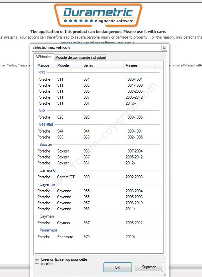This screenshot has height=277, width=202.
Task: Sort by the Années column header
Action: click(x=139, y=65)
